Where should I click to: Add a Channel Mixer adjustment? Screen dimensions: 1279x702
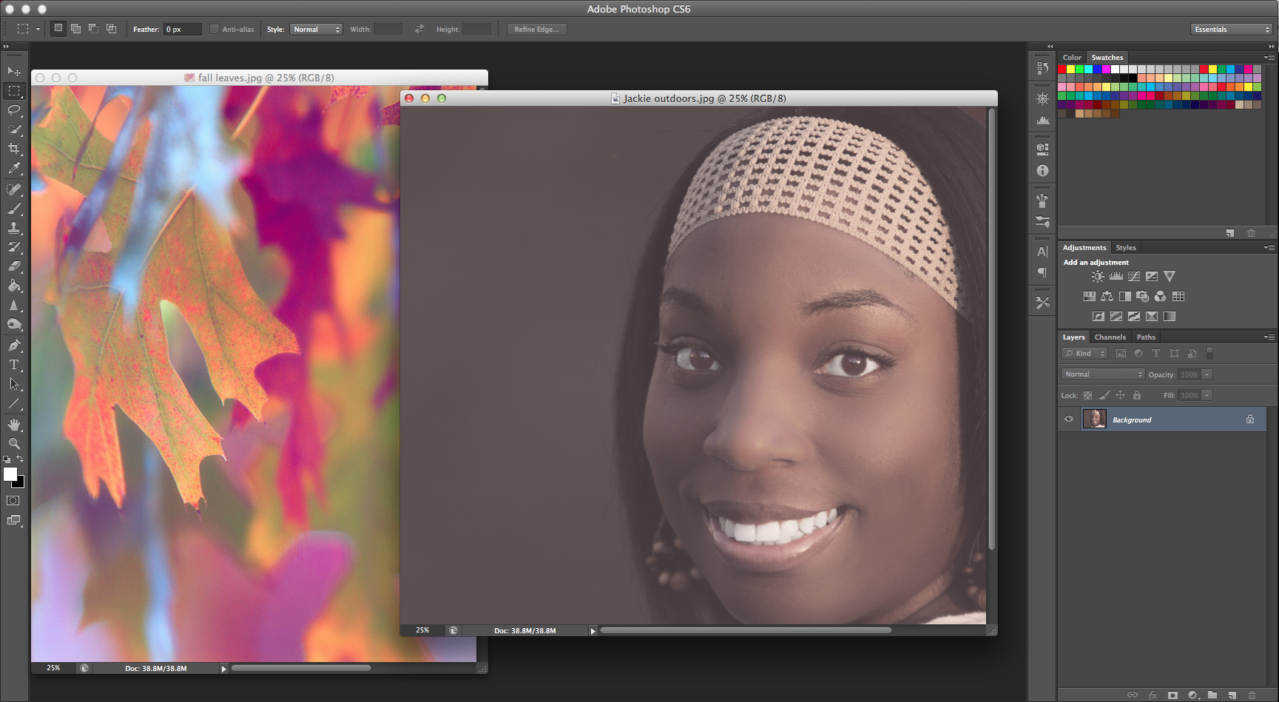coord(1161,296)
